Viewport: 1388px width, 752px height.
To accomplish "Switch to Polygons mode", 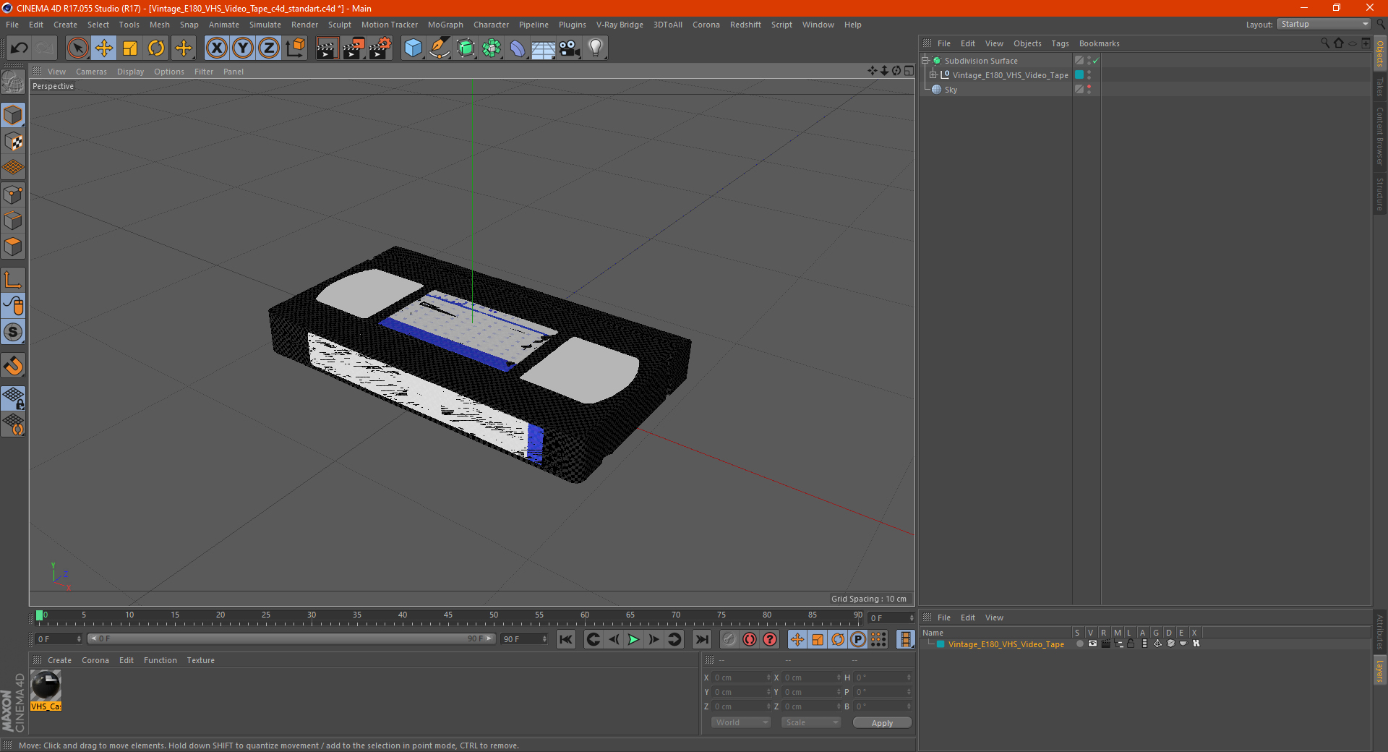I will [x=13, y=247].
